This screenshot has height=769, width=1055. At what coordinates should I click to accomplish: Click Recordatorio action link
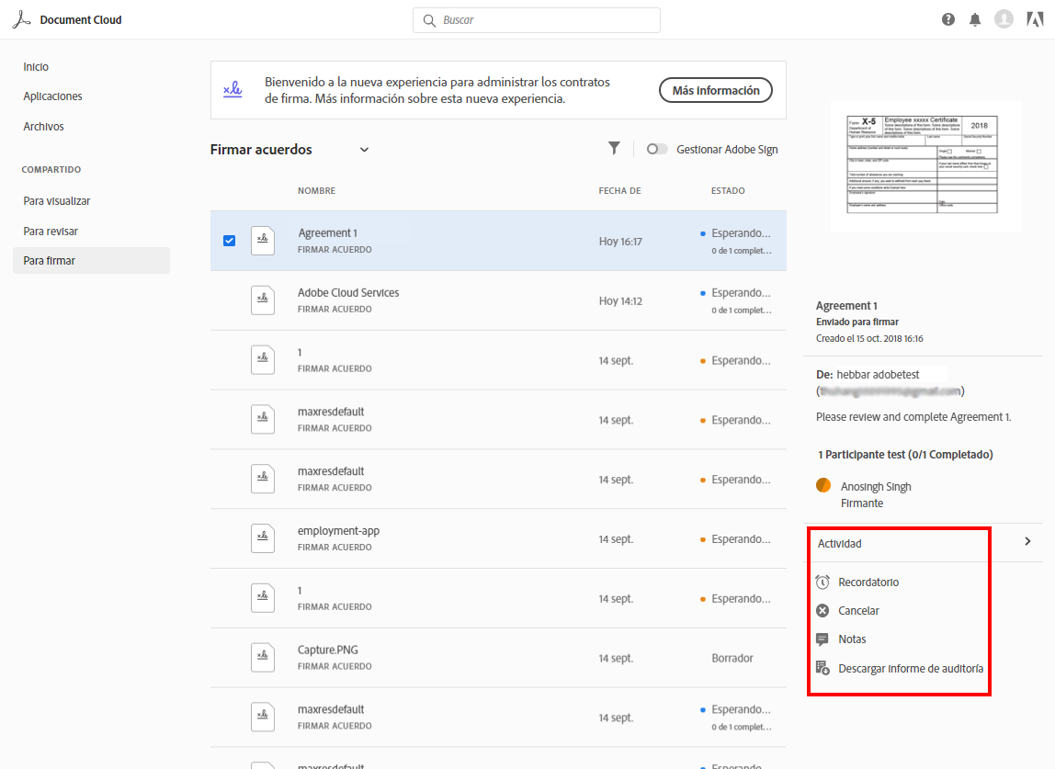point(868,582)
